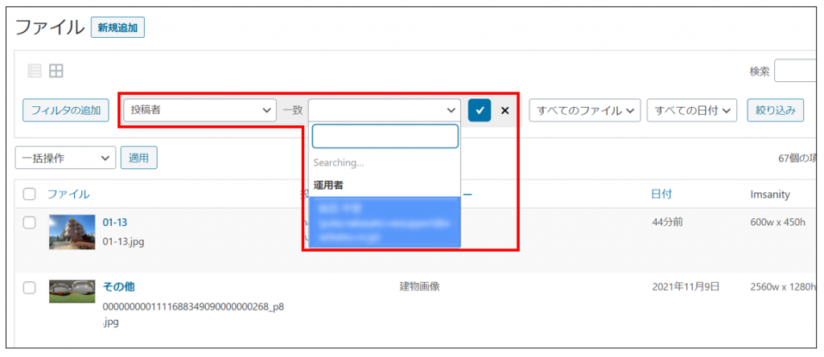The height and width of the screenshot is (357, 824).
Task: Open the 投稿者 filter type dropdown
Action: pyautogui.click(x=200, y=110)
